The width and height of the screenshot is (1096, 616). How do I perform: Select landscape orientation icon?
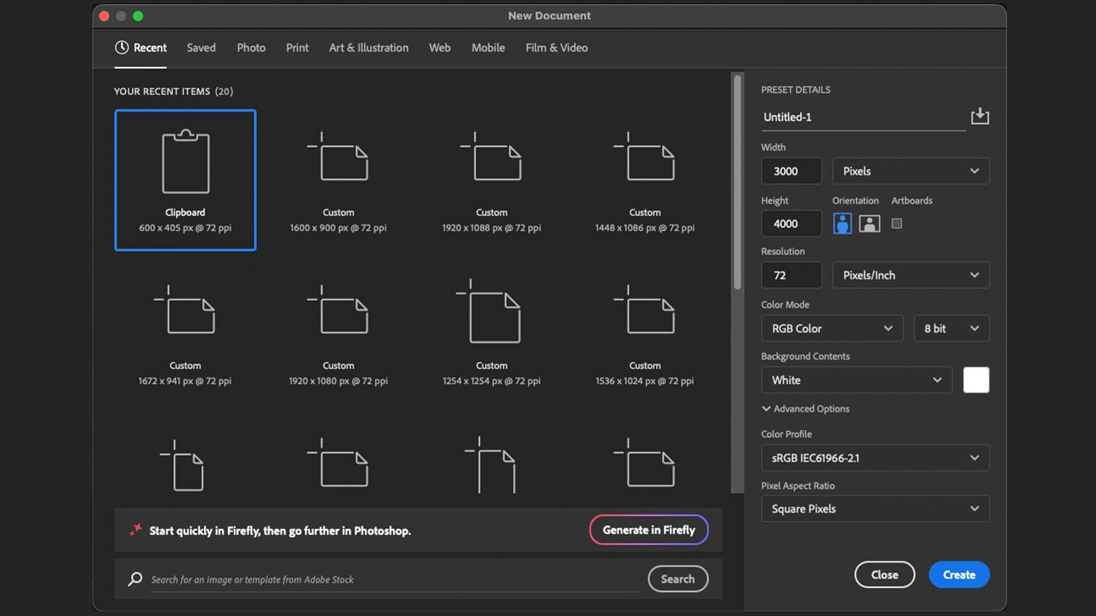click(x=869, y=223)
